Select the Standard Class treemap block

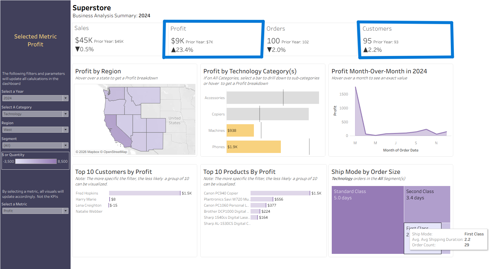368,220
